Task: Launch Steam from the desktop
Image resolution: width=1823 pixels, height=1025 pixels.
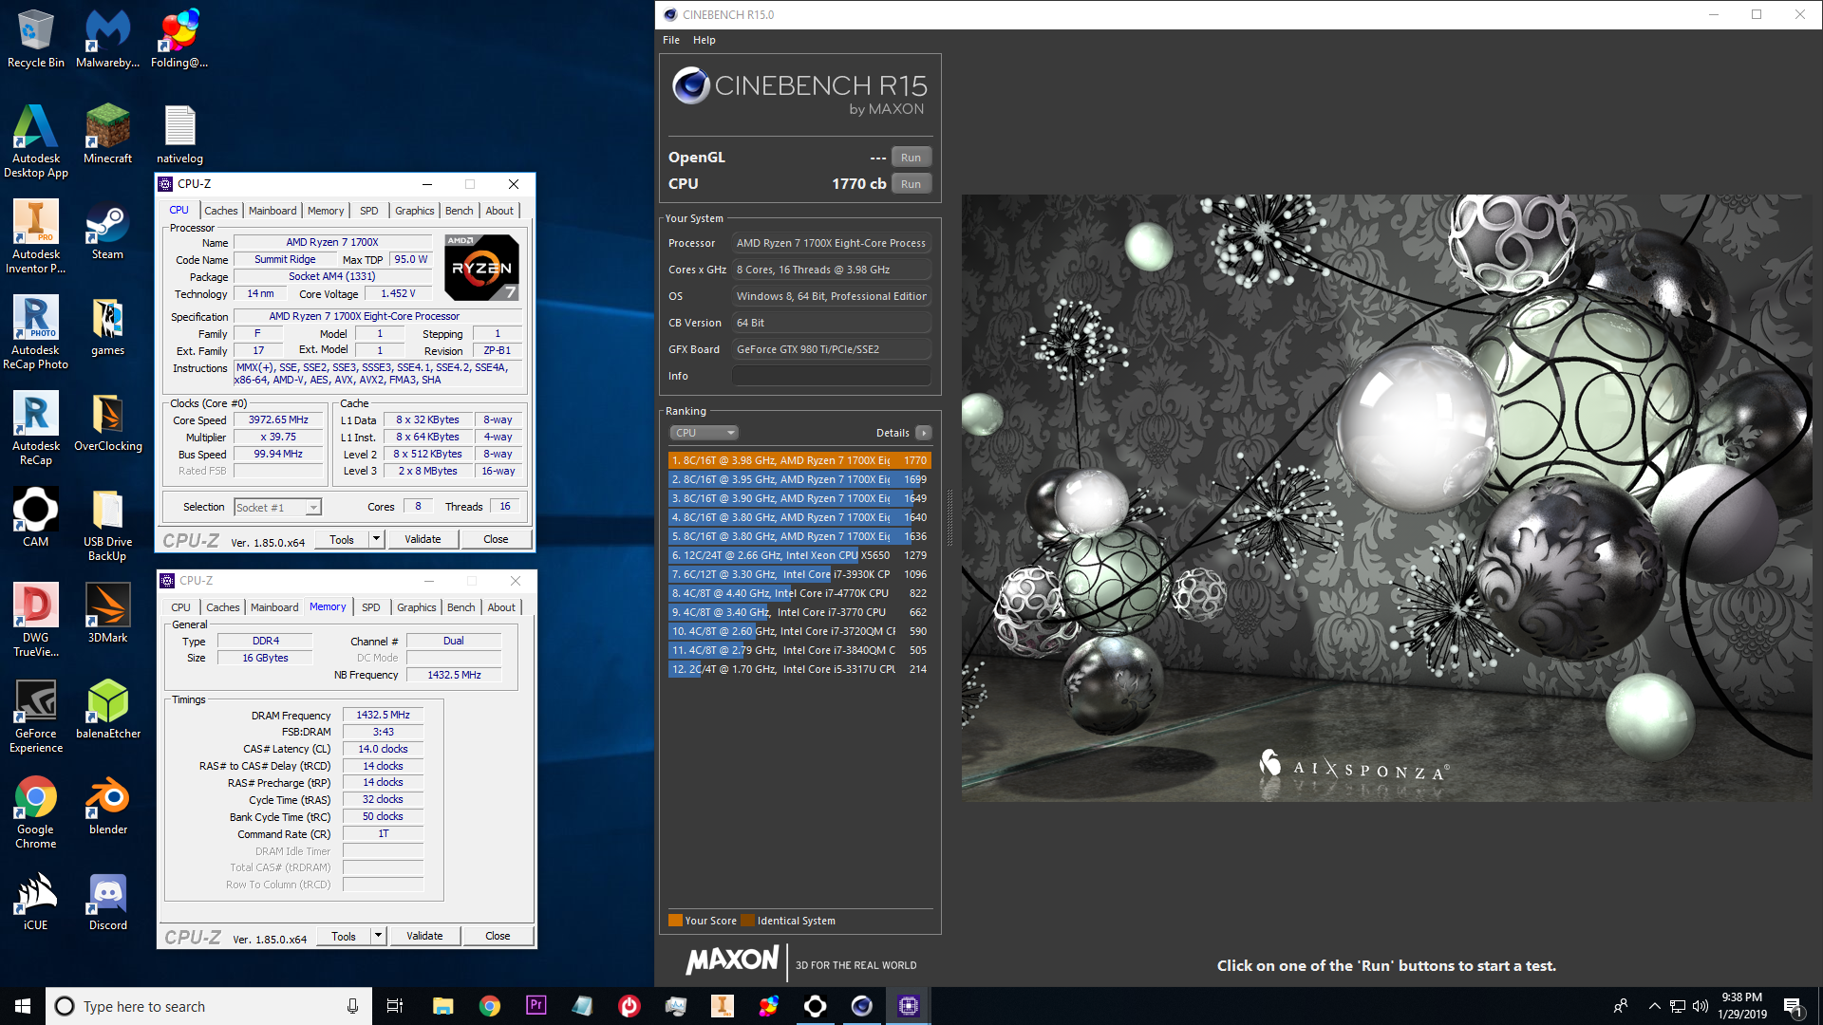Action: (107, 230)
